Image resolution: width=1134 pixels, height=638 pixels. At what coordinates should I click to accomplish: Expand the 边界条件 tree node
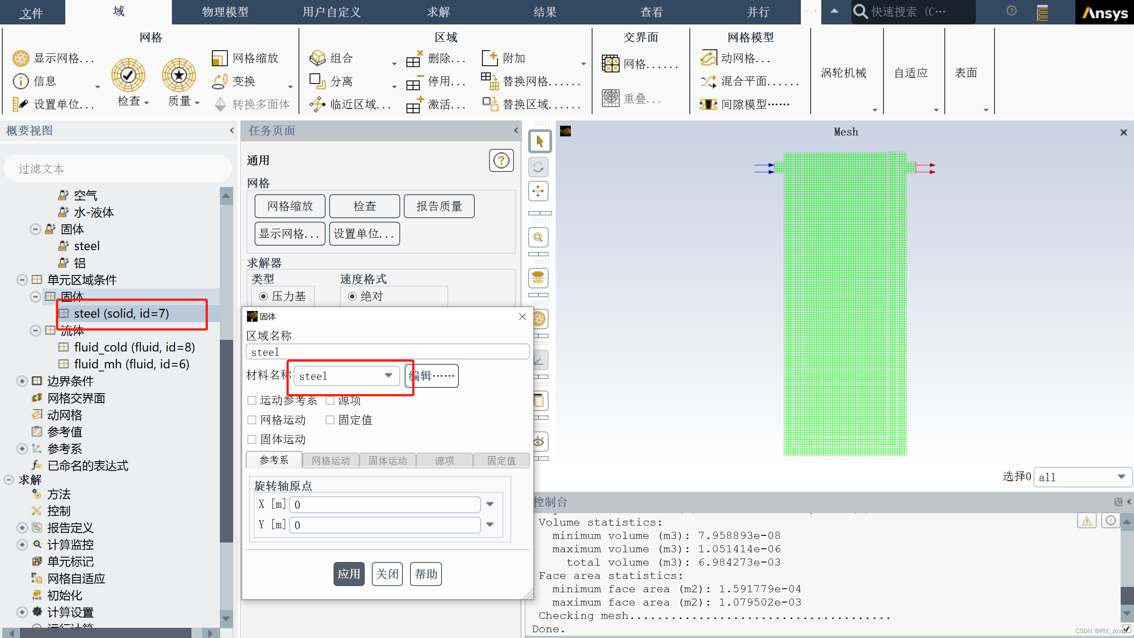click(22, 381)
